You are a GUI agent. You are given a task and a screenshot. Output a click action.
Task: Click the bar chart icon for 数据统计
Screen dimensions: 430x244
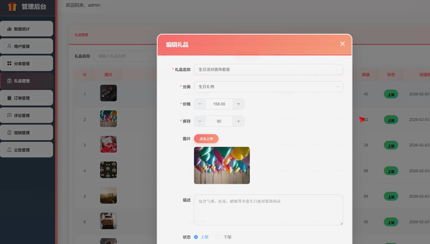pyautogui.click(x=9, y=29)
